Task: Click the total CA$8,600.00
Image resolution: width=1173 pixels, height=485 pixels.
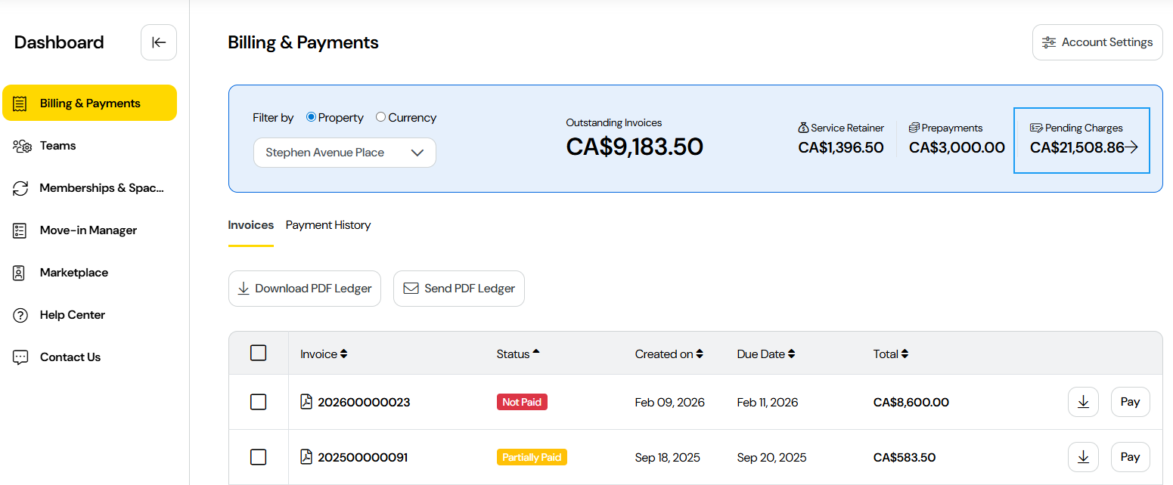Action: pos(911,403)
